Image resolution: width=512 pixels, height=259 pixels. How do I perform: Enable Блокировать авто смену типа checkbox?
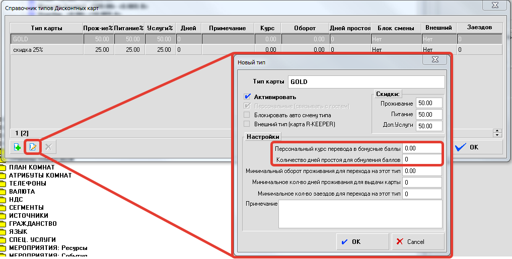click(247, 115)
